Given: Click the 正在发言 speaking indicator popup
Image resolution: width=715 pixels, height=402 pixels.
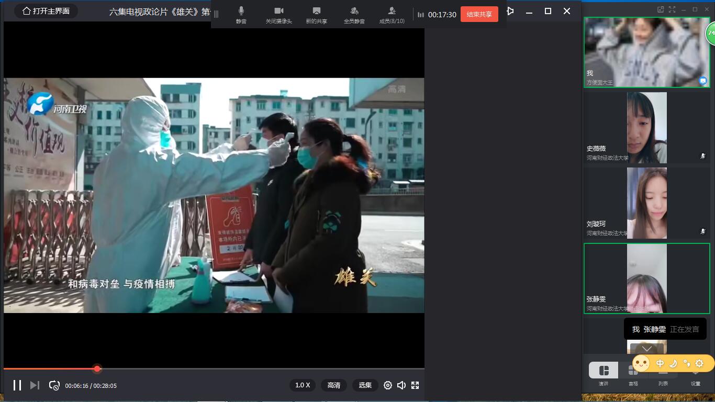Looking at the screenshot, I should tap(665, 329).
